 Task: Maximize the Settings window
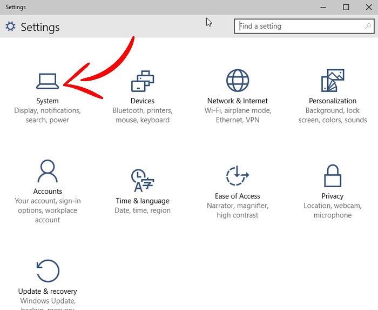346,7
